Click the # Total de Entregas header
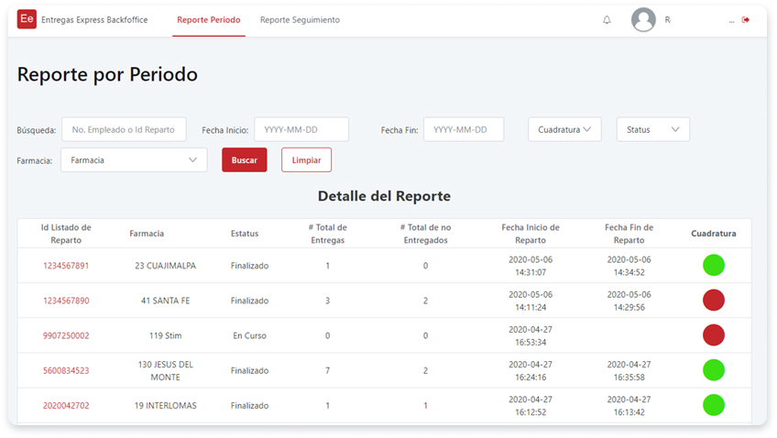 coord(327,234)
